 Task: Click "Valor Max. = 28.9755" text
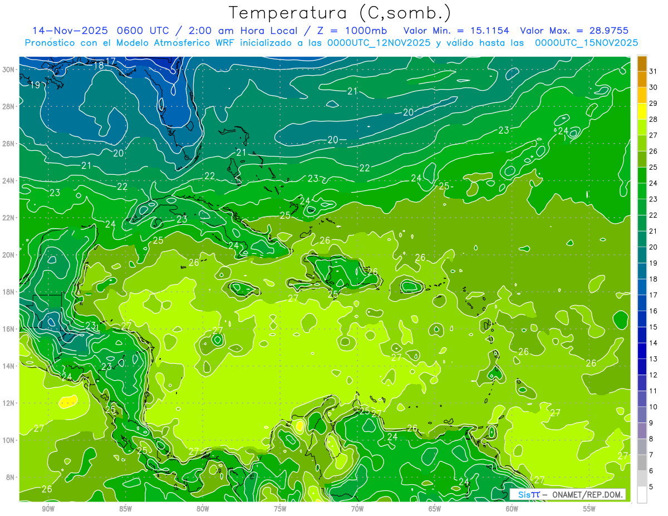574,31
